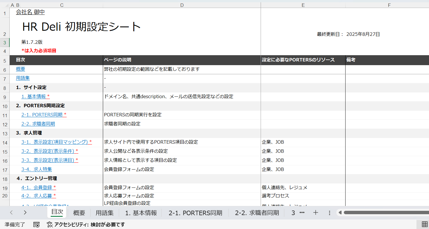Select row 3 header
The image size is (429, 229).
5,43
